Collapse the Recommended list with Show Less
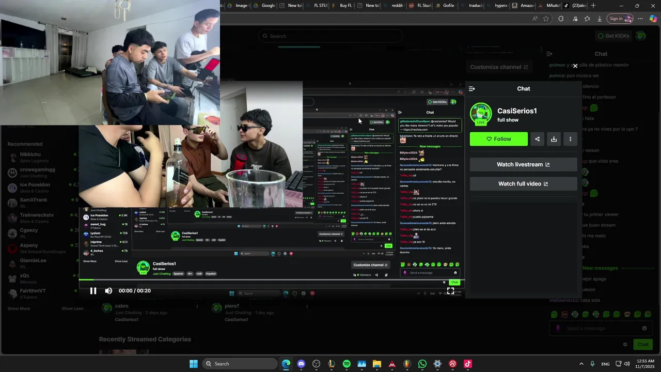The width and height of the screenshot is (661, 372). [x=72, y=308]
